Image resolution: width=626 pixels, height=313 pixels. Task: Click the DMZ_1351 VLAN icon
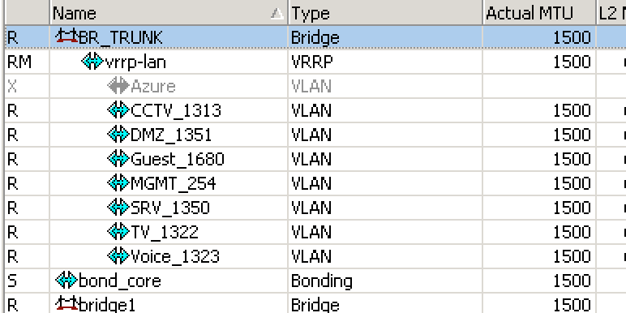point(118,135)
